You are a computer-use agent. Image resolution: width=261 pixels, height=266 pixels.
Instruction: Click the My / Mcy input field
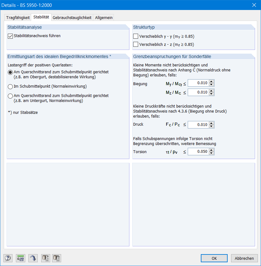[198, 83]
